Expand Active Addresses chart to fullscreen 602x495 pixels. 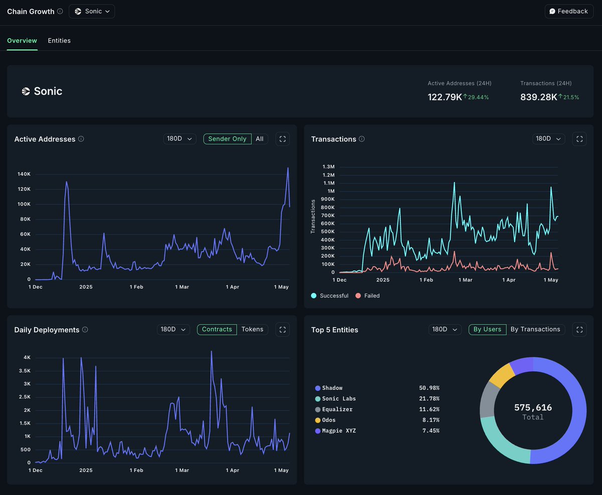point(282,139)
